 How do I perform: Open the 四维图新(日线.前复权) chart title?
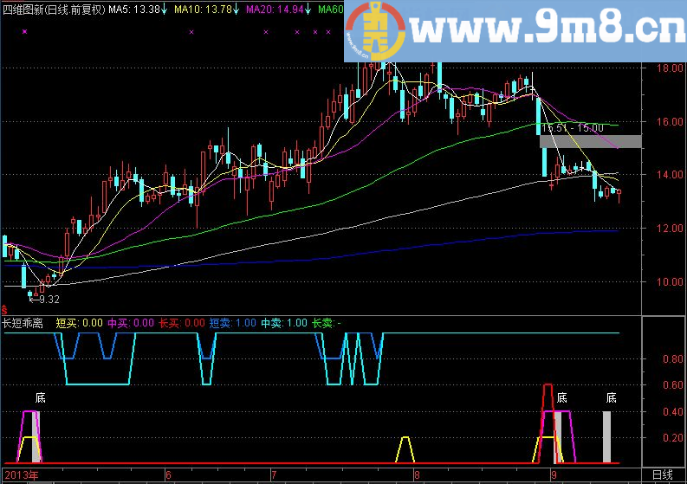tap(54, 10)
